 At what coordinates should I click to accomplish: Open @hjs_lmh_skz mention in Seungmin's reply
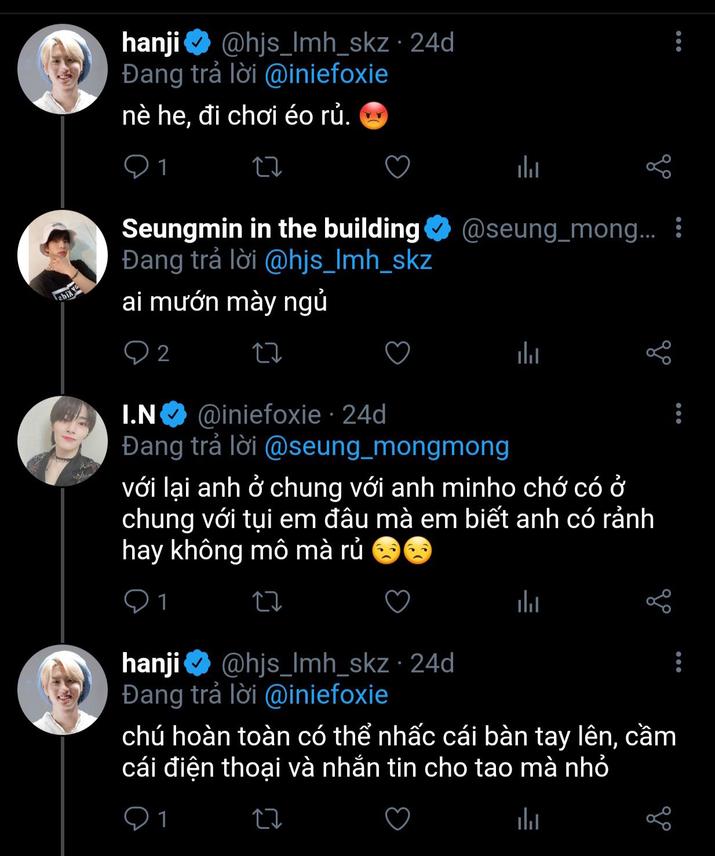(348, 260)
